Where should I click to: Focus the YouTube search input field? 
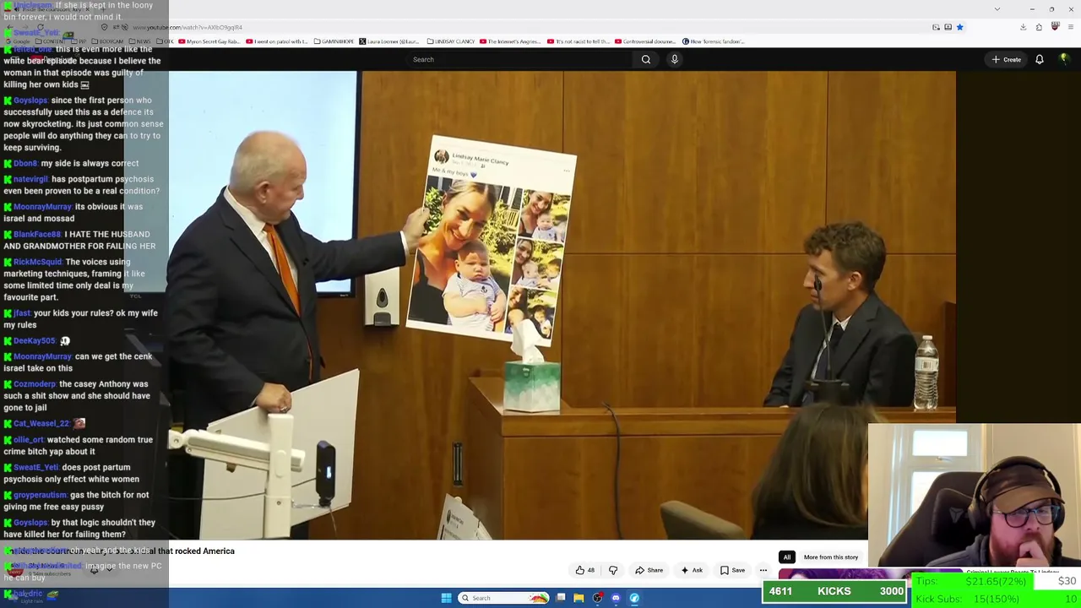pyautogui.click(x=519, y=59)
